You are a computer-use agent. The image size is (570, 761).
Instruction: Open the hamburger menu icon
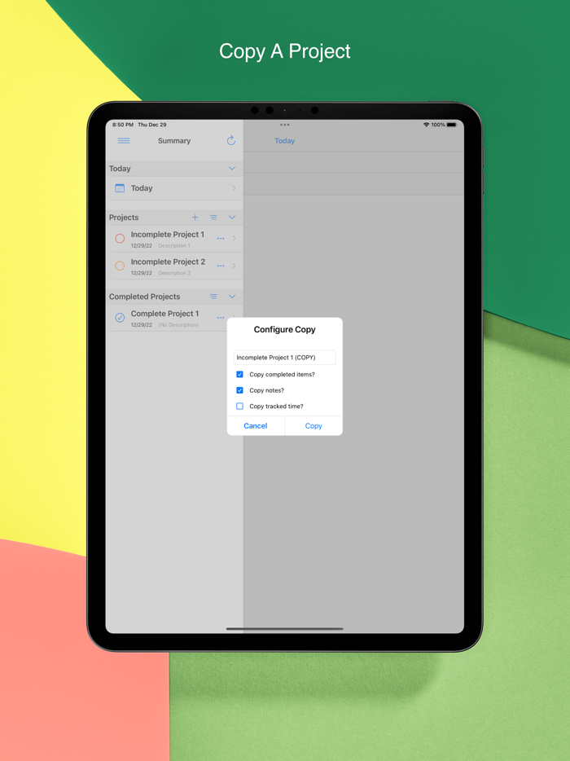tap(124, 141)
